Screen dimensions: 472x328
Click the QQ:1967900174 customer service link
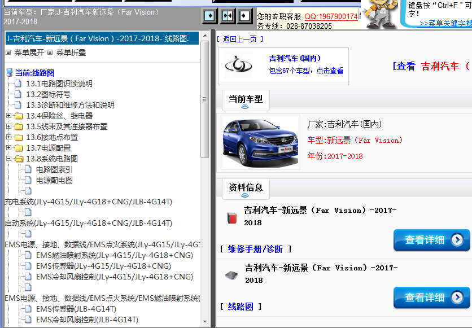pos(331,16)
